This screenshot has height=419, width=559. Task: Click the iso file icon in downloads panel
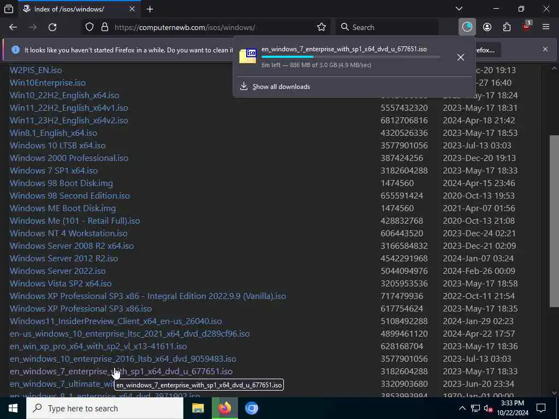click(x=248, y=56)
